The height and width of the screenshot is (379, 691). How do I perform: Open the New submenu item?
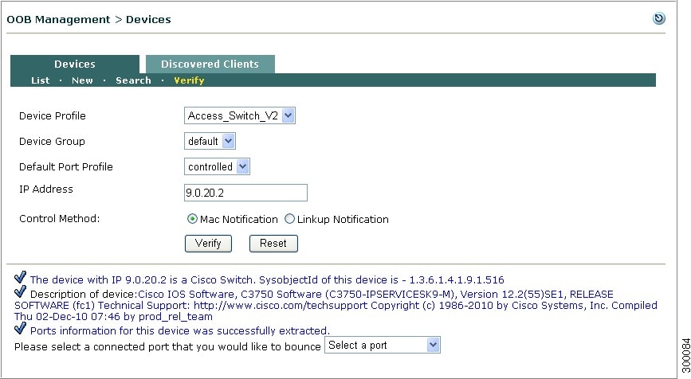82,80
